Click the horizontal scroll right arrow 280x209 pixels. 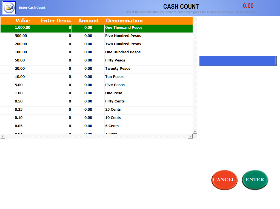coord(190,136)
